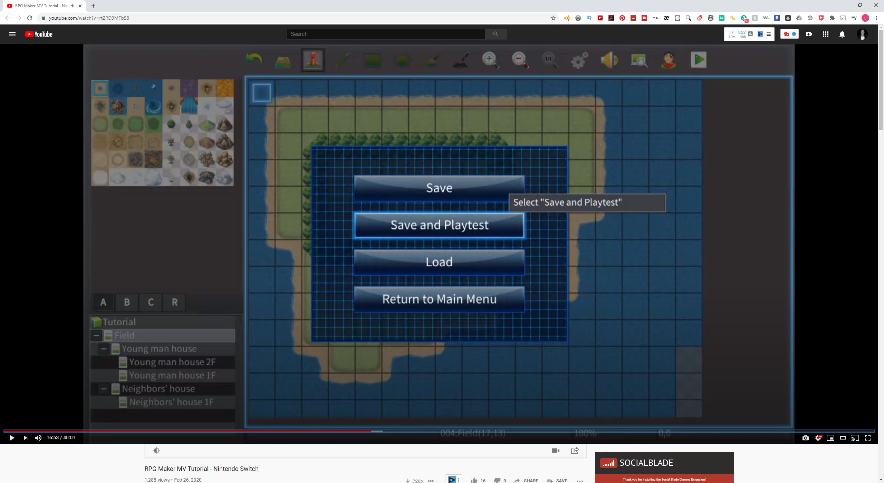Collapse the Neighbors' house node

click(x=104, y=389)
